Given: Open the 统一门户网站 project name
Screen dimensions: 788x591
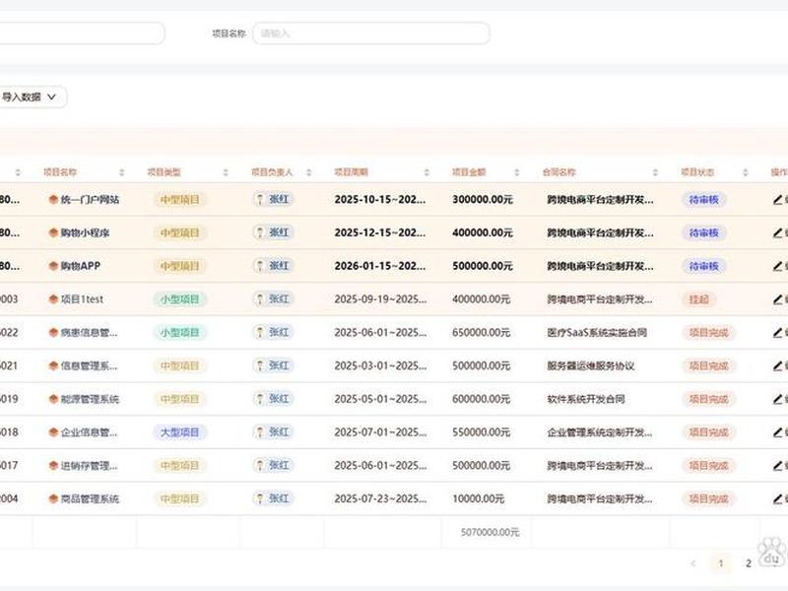Looking at the screenshot, I should click(90, 200).
